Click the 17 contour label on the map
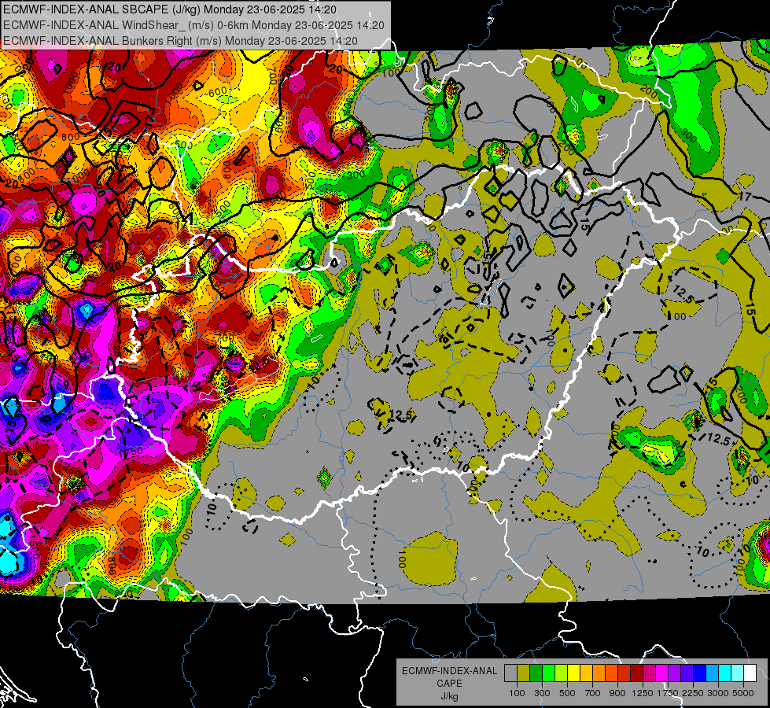Viewport: 770px width, 708px height. click(745, 197)
